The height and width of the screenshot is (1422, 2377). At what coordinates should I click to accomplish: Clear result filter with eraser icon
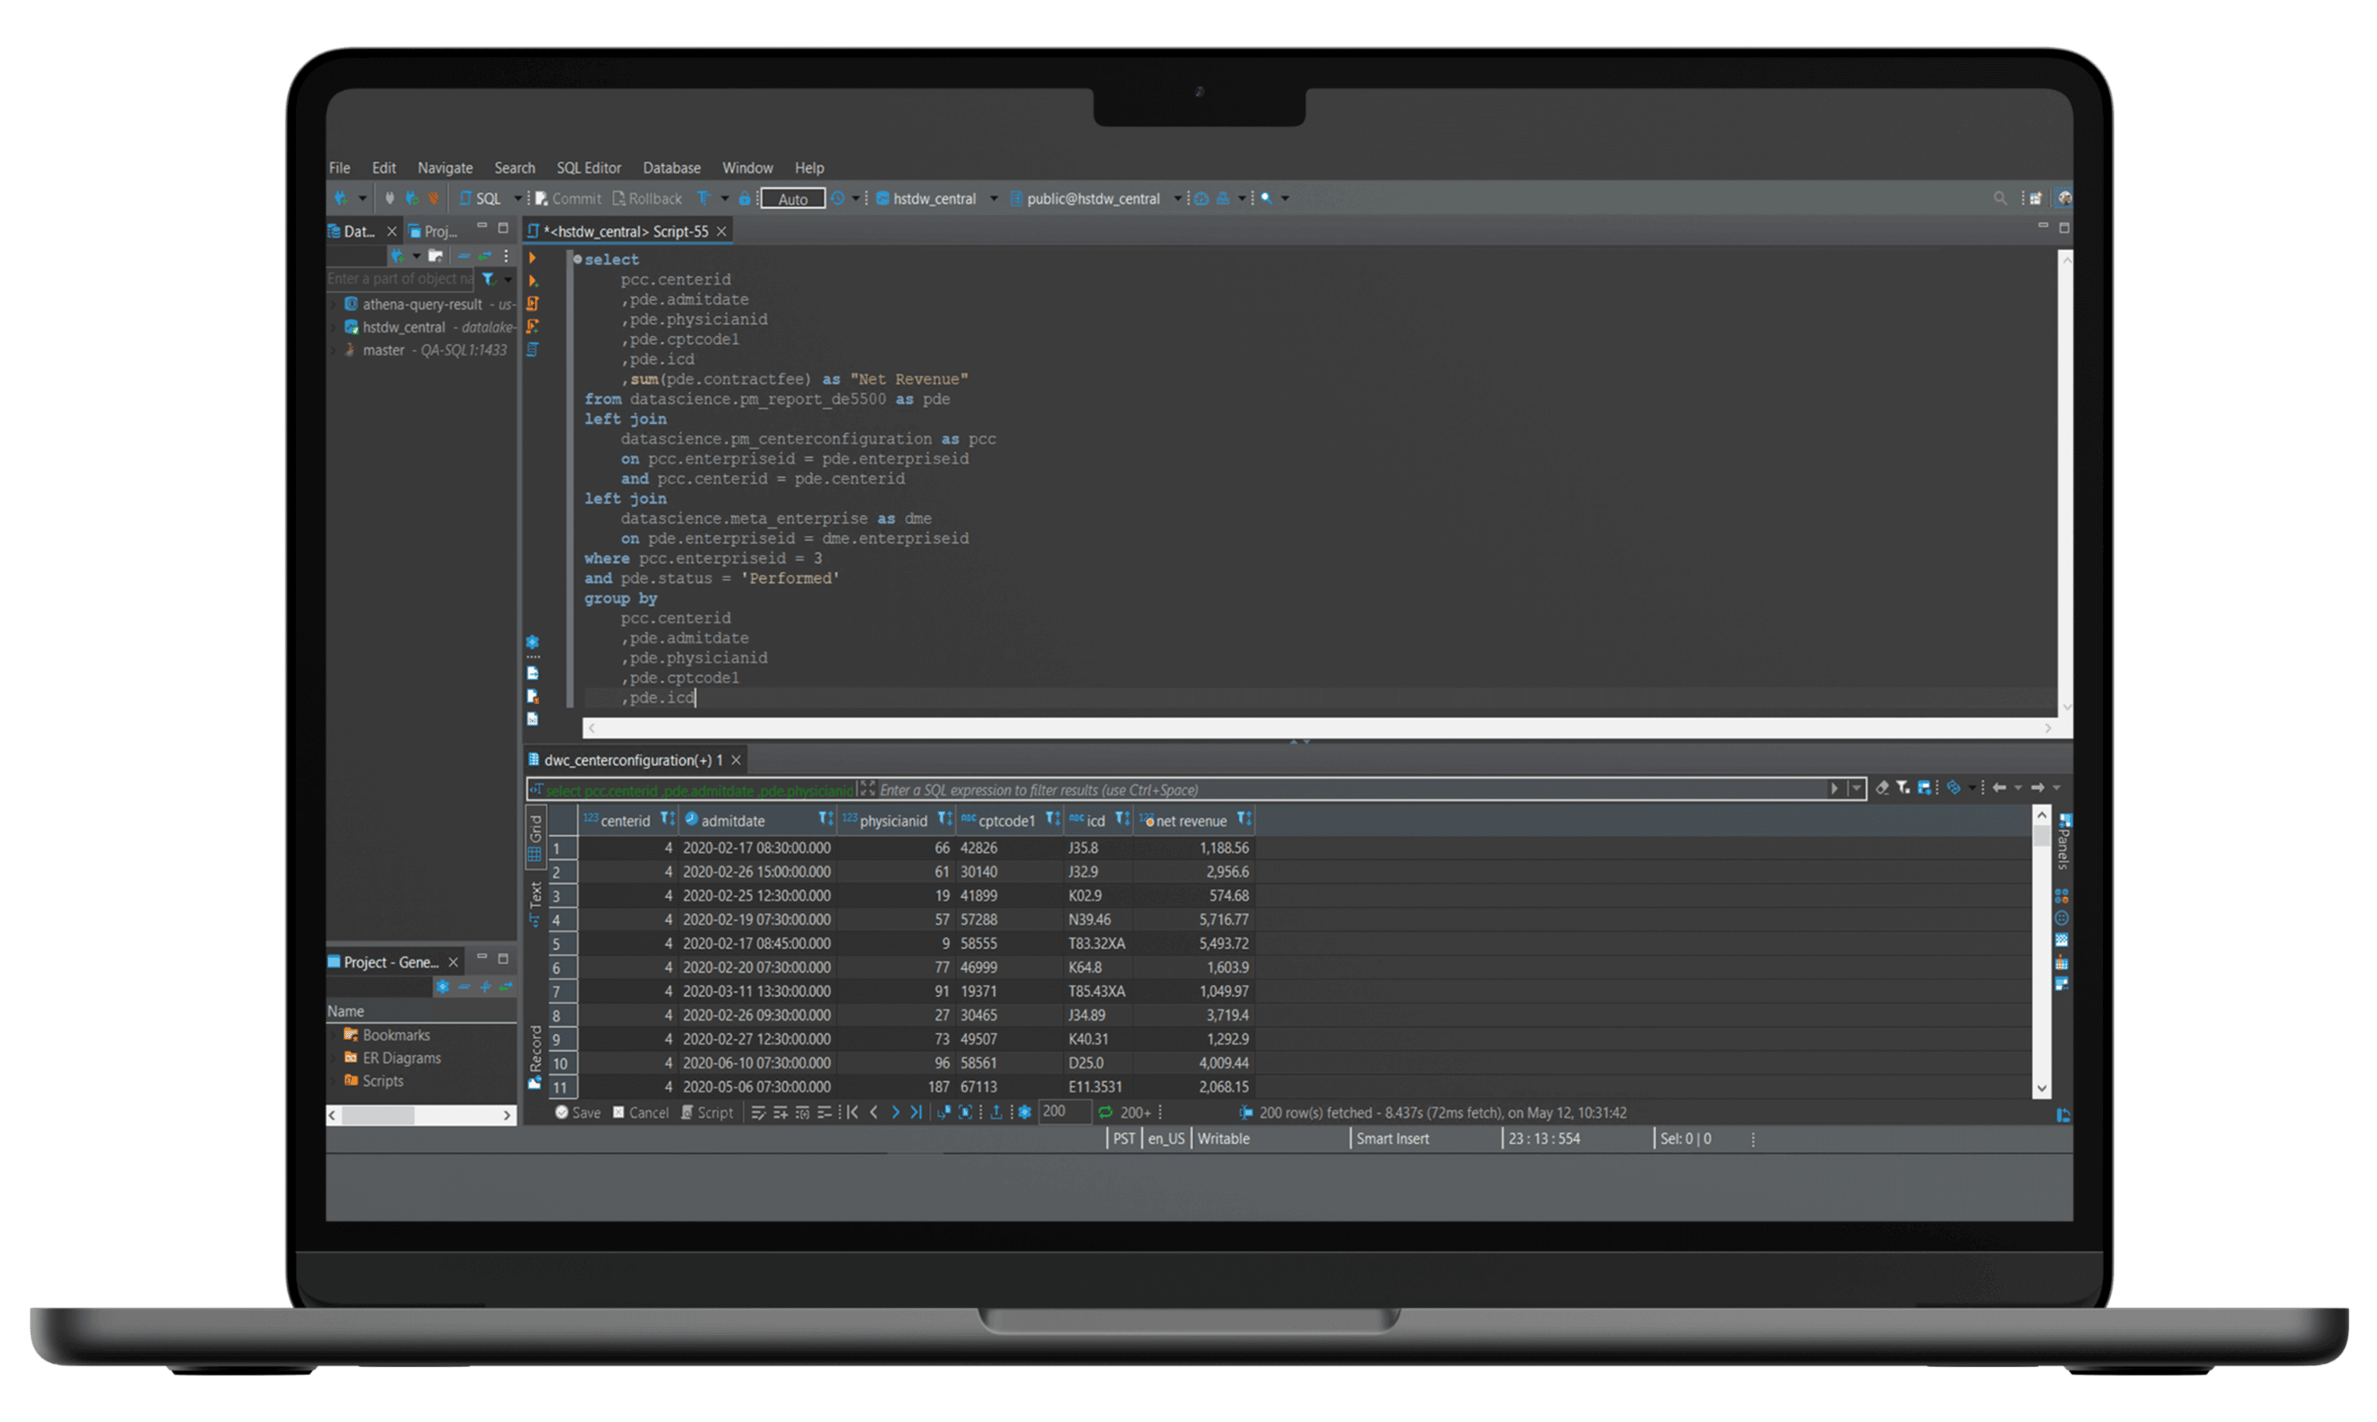(x=1882, y=787)
